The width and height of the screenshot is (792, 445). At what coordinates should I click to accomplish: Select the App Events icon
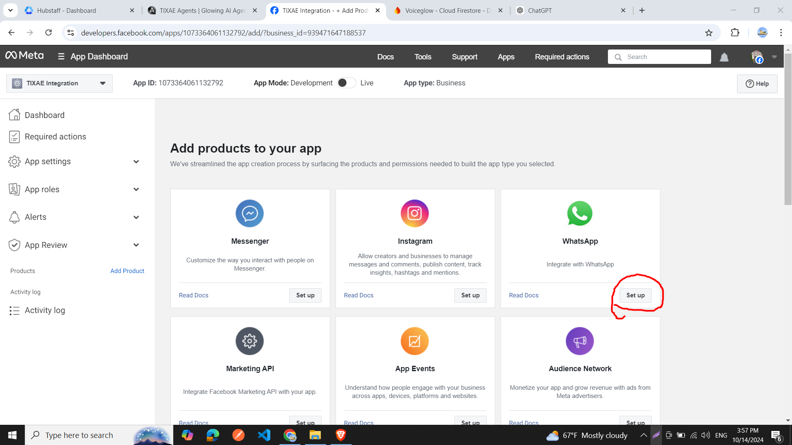415,341
